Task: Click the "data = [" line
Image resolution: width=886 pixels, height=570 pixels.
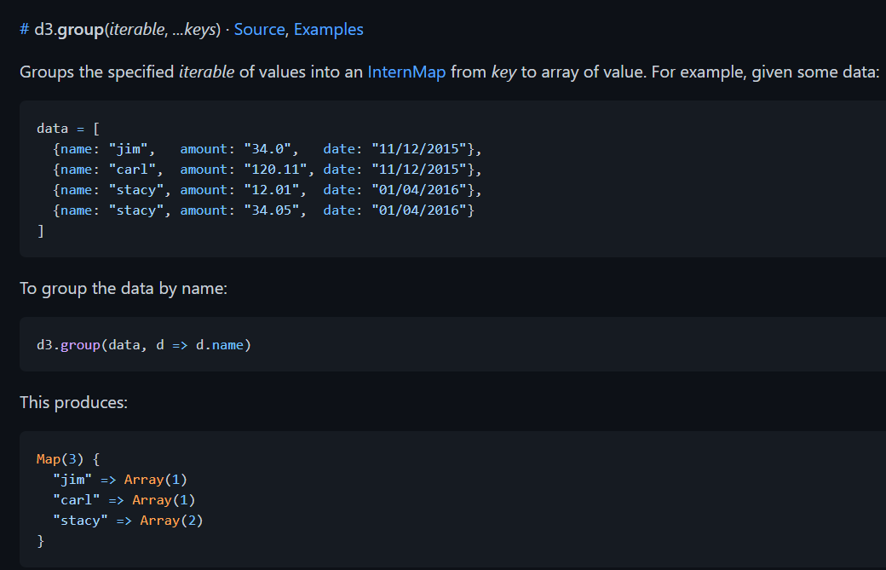Action: click(x=68, y=129)
